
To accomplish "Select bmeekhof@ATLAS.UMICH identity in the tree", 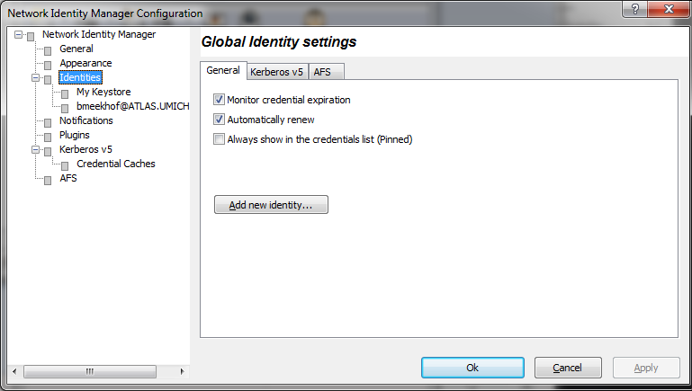I will (133, 106).
